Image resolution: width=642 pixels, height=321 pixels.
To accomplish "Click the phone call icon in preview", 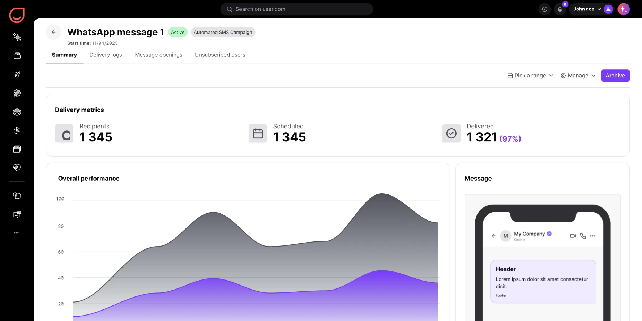I will (x=583, y=236).
